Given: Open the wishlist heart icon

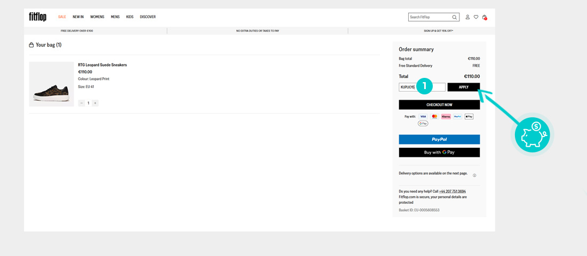Looking at the screenshot, I should coord(476,17).
